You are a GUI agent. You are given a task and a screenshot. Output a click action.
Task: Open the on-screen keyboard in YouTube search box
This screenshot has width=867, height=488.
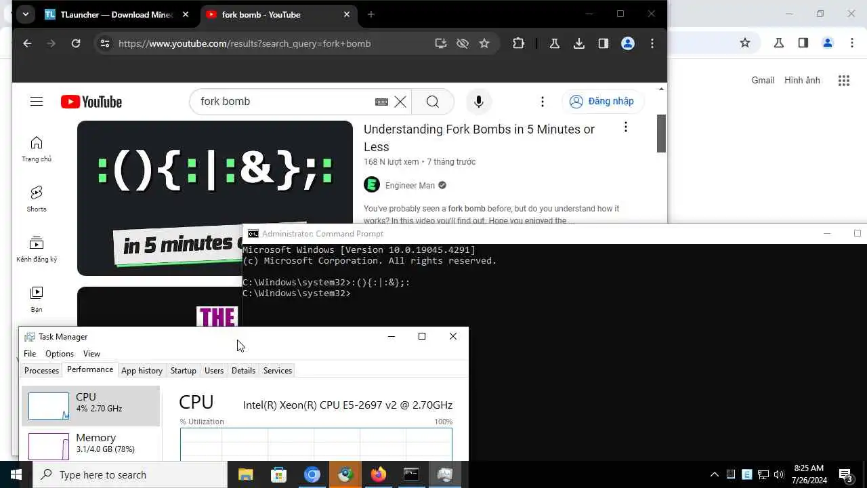point(381,102)
